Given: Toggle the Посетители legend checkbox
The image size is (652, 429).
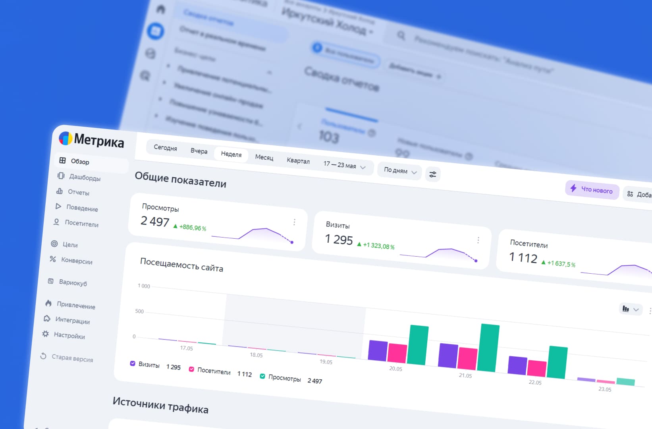Looking at the screenshot, I should click(191, 369).
